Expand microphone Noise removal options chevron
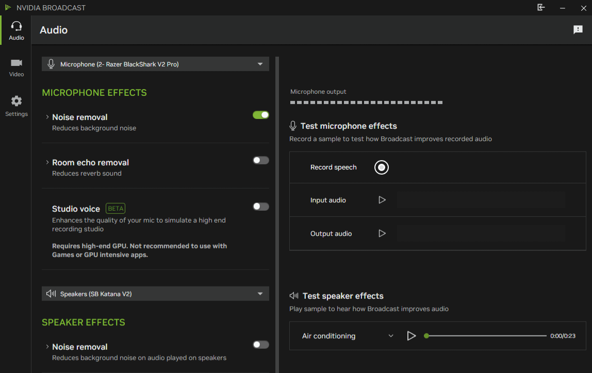 point(47,117)
